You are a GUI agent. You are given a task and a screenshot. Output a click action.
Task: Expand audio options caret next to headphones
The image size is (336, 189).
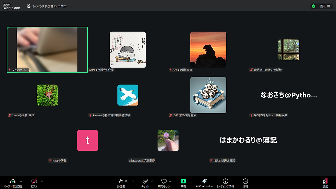tap(21, 181)
